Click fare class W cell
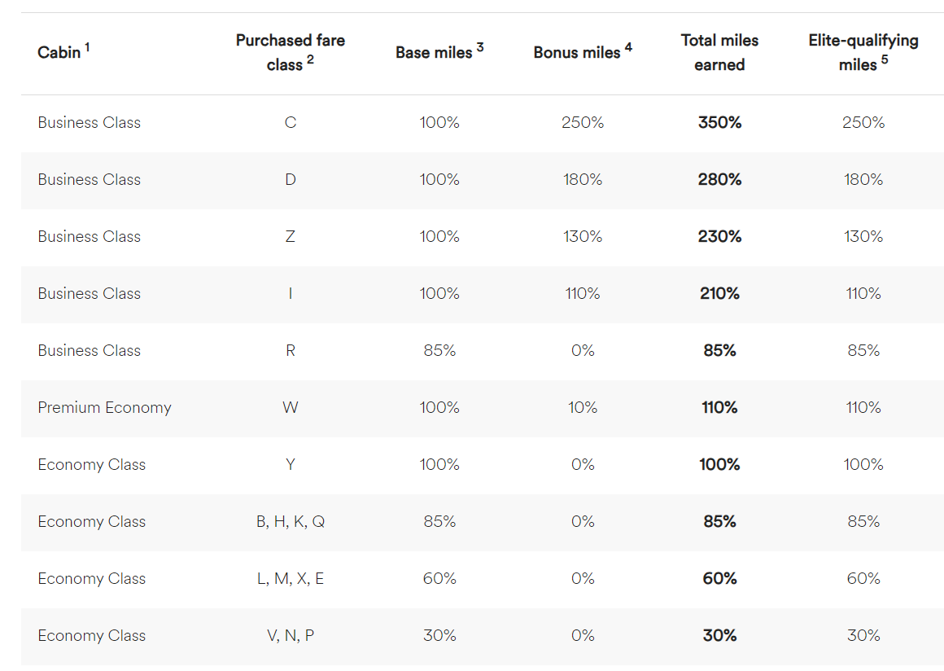 [x=290, y=408]
